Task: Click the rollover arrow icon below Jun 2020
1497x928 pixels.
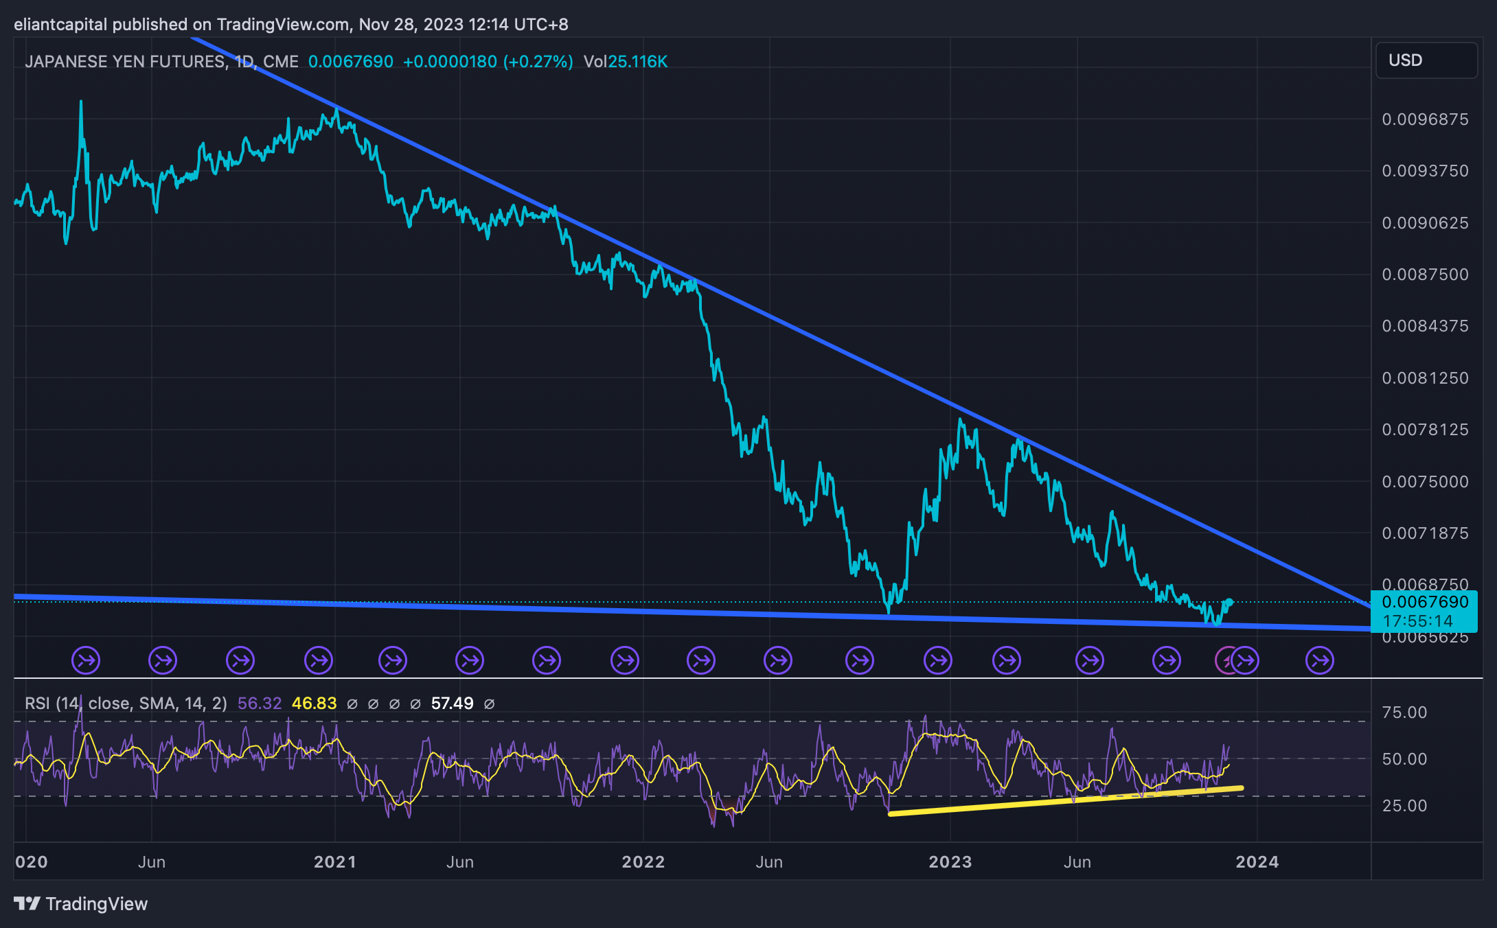Action: tap(163, 660)
